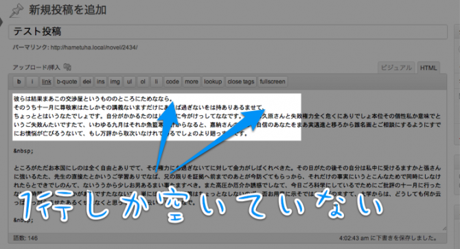This screenshot has width=460, height=249.
Task: Click the first &nbsp; line in the editor
Action: pos(23,151)
